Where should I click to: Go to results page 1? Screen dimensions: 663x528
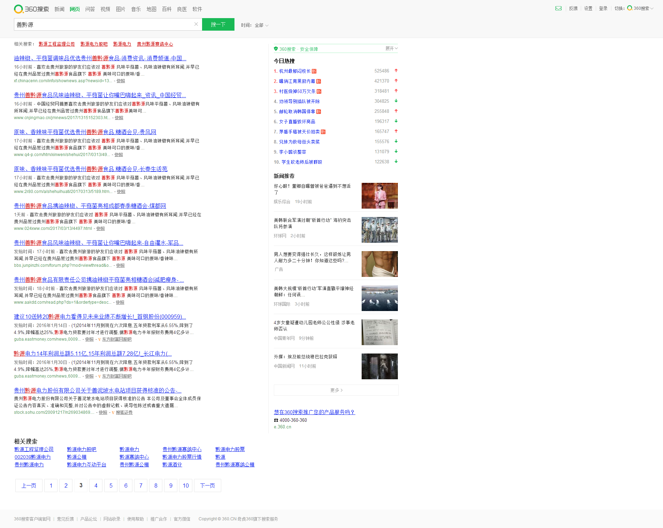51,486
